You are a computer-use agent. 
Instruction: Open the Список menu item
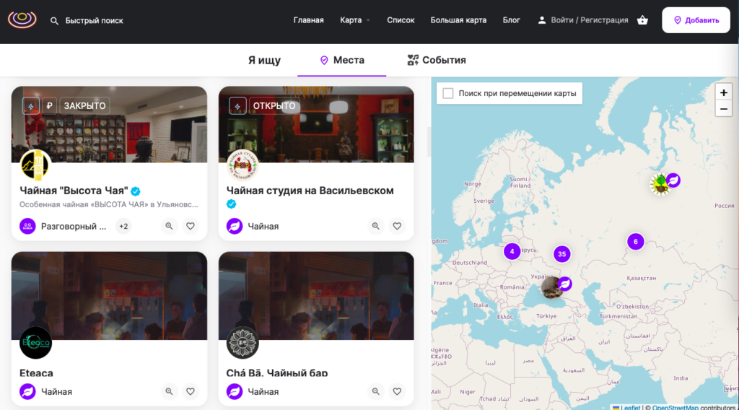coord(401,20)
